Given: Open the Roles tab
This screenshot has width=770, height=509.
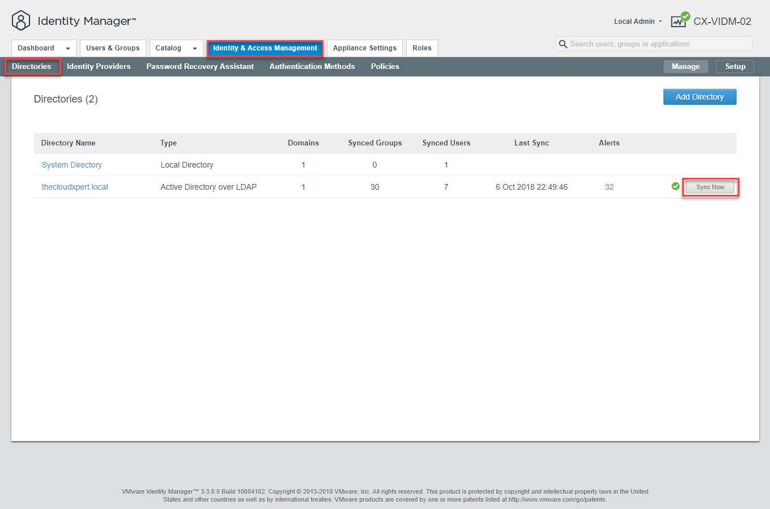Looking at the screenshot, I should [422, 48].
